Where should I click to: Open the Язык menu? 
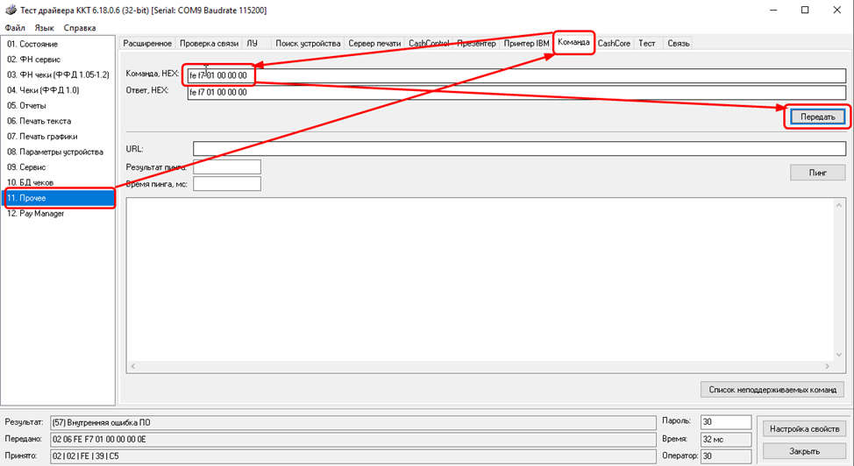click(44, 28)
